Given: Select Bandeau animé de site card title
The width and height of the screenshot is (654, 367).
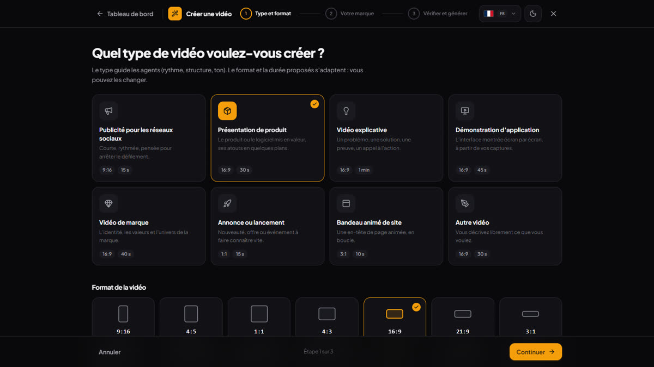Looking at the screenshot, I should 370,222.
